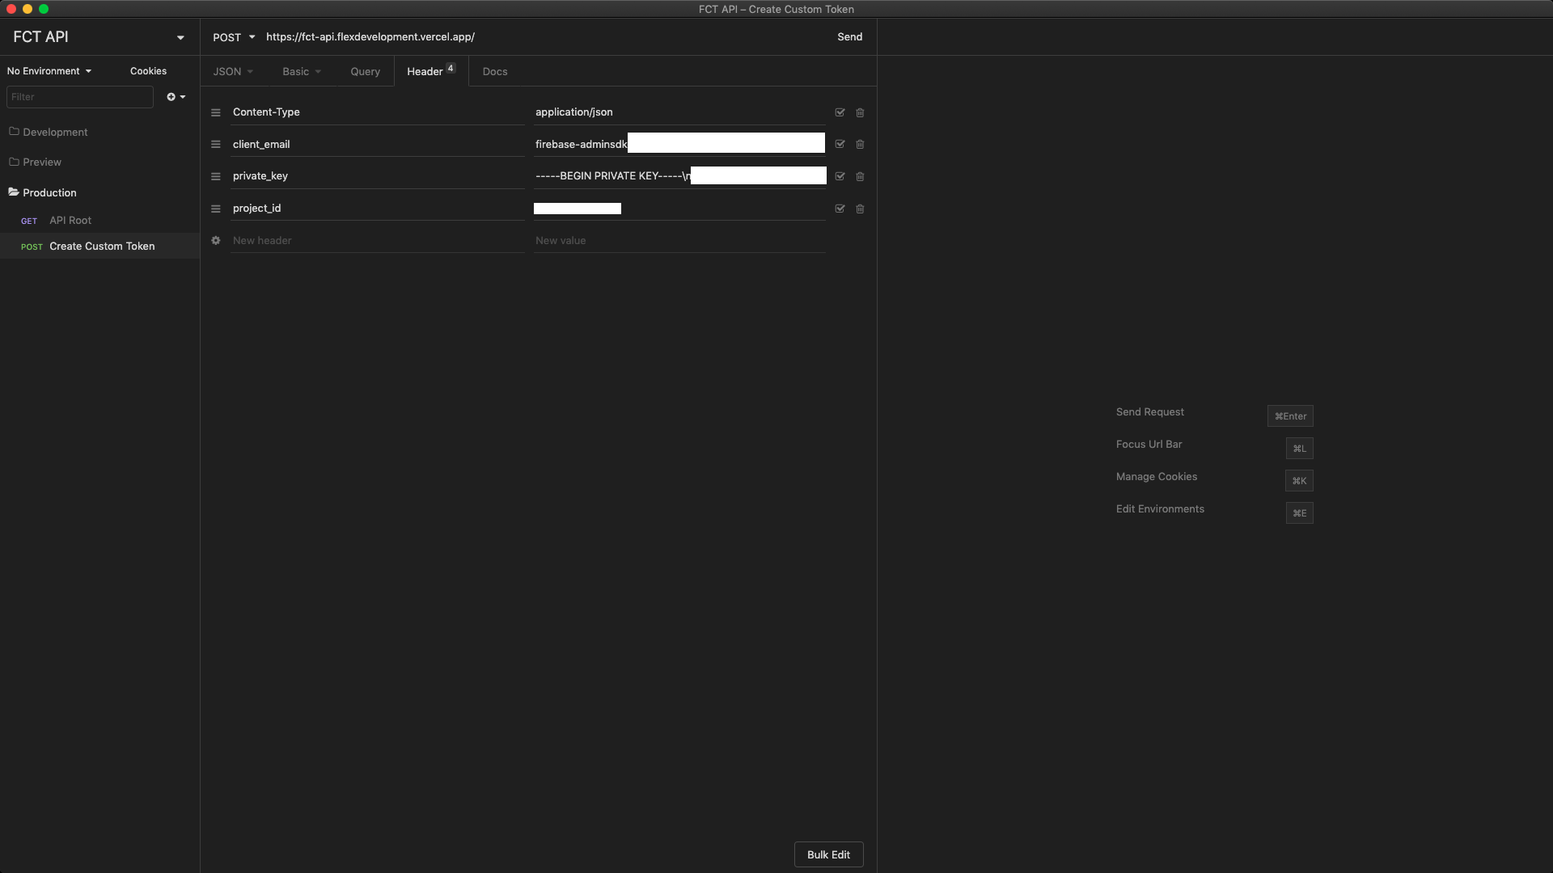Click the private_key row drag handle

click(x=216, y=176)
